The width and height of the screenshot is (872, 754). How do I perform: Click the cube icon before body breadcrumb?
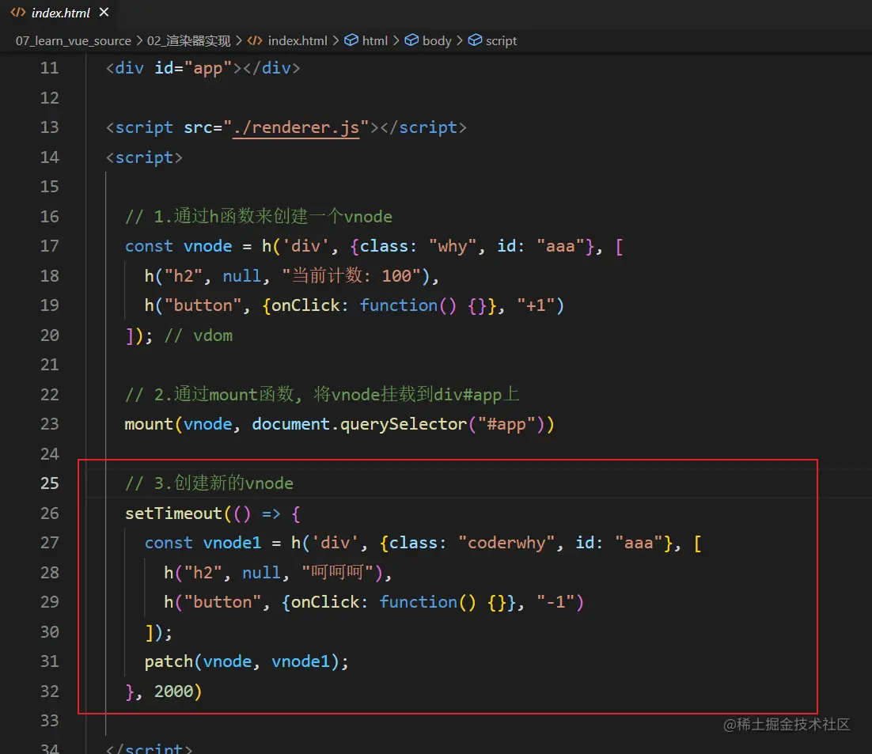click(x=411, y=40)
